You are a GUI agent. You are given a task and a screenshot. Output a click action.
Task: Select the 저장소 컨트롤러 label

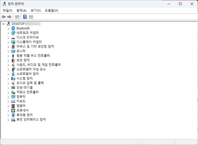coord(28,92)
